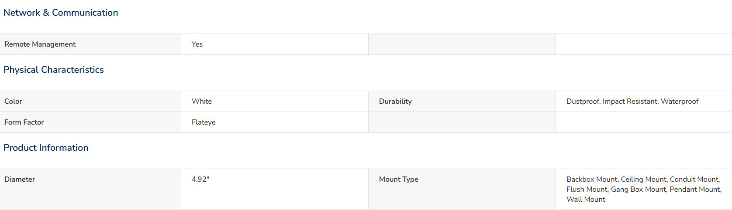Image resolution: width=732 pixels, height=210 pixels.
Task: Select the Color label cell
Action: (x=90, y=102)
